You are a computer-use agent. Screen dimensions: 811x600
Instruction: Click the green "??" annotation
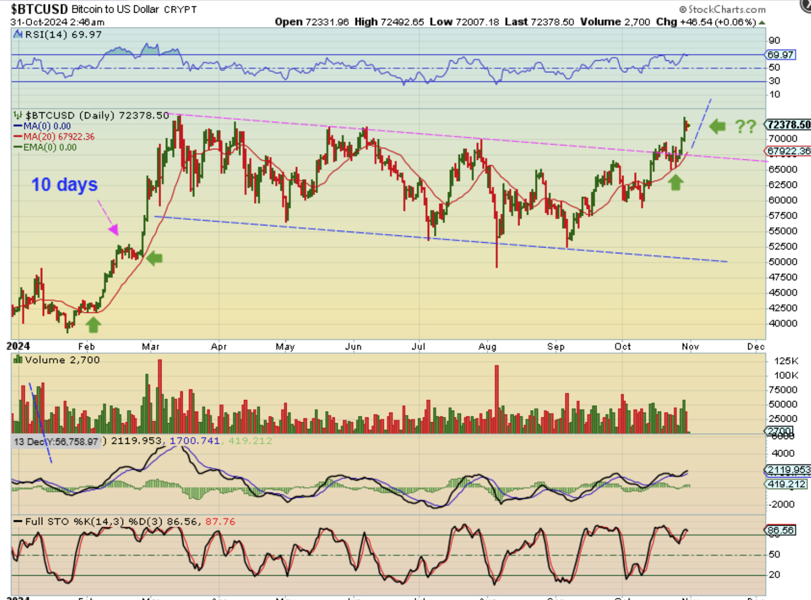(746, 126)
